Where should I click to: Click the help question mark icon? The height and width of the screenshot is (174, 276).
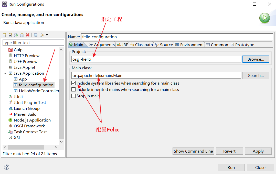click(6, 167)
